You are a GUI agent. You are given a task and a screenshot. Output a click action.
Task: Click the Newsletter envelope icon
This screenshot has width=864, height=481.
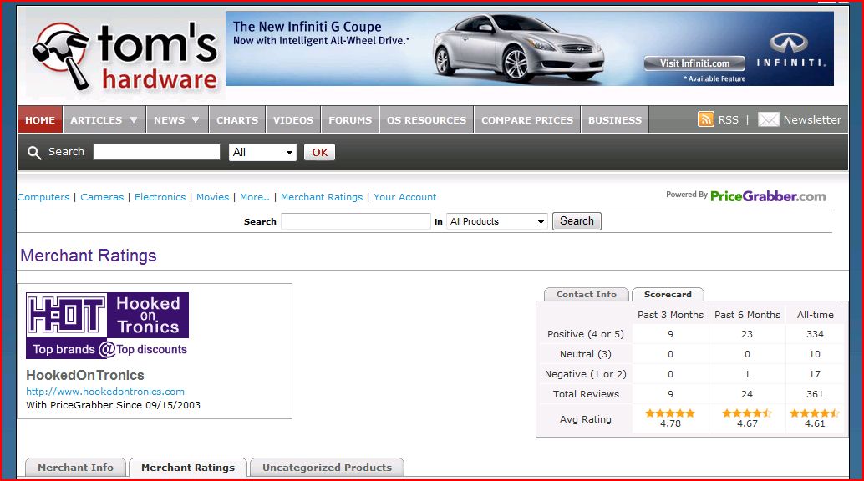pyautogui.click(x=768, y=119)
